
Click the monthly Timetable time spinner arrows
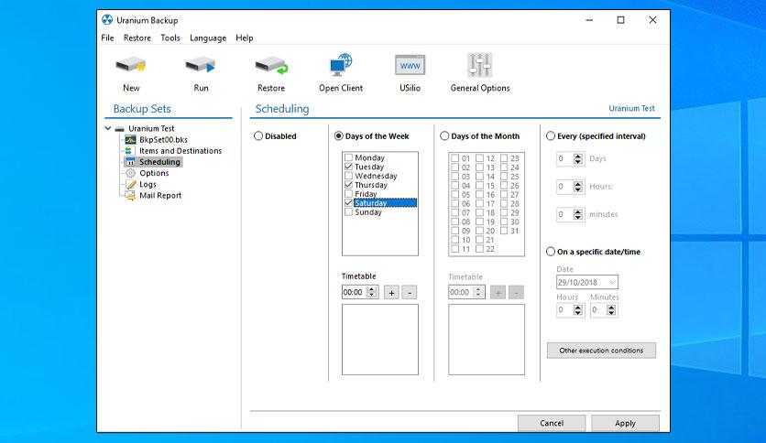[478, 292]
